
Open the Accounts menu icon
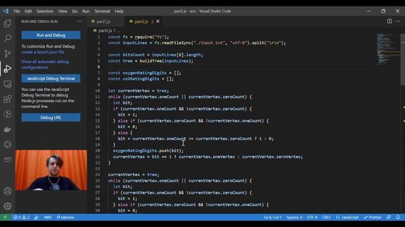(8, 191)
